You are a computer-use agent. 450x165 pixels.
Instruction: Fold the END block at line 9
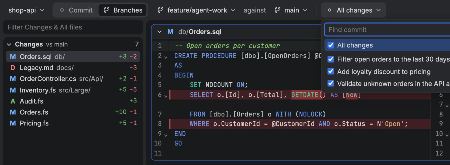point(166,135)
